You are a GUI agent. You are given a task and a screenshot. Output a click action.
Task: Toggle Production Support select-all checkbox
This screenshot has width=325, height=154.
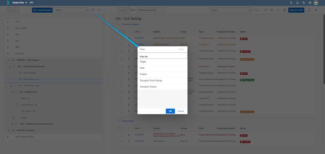click(121, 32)
